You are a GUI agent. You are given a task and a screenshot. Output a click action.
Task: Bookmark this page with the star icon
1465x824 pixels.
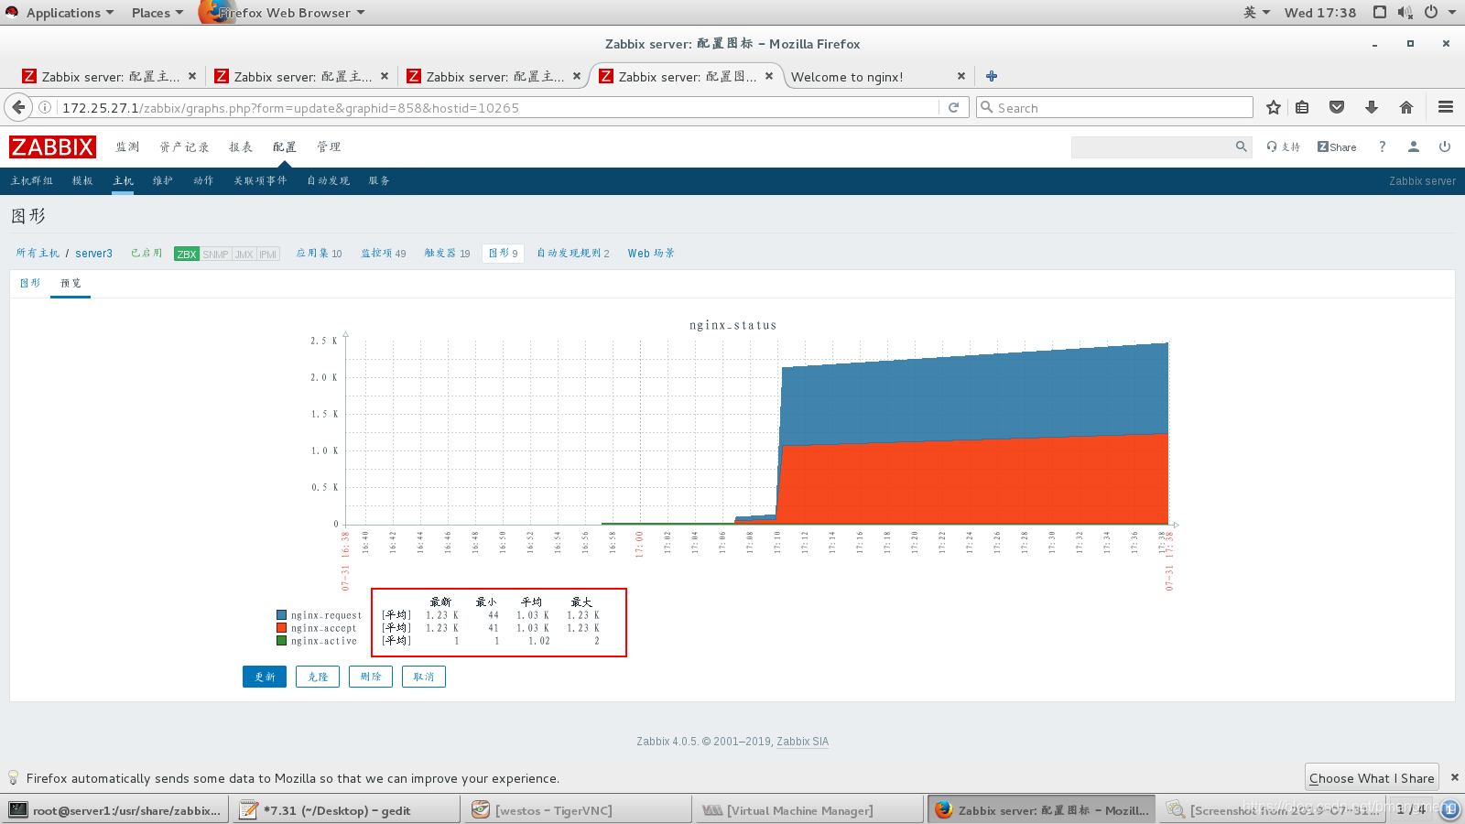(x=1273, y=107)
